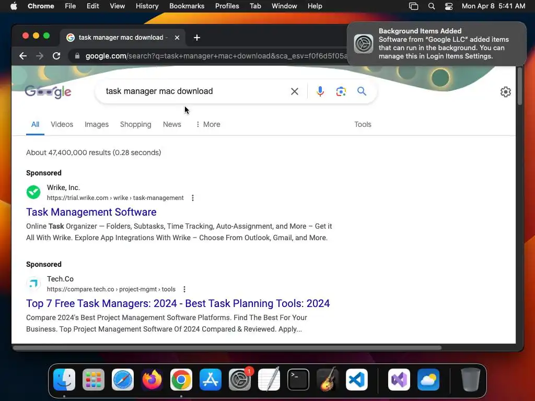Click the Tech.Co sponsor name
This screenshot has height=401, width=535.
click(x=60, y=279)
